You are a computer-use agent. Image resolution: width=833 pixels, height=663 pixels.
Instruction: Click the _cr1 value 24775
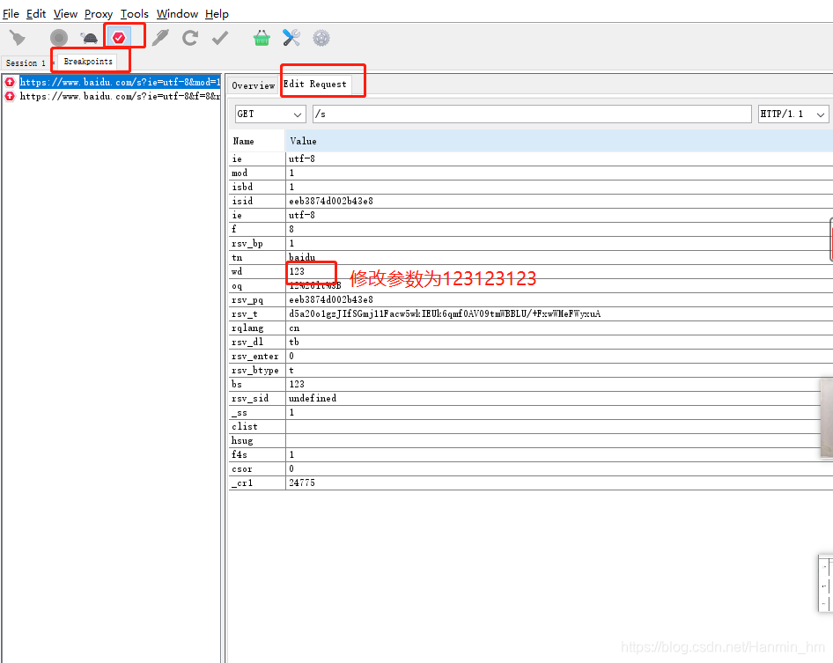pos(559,483)
